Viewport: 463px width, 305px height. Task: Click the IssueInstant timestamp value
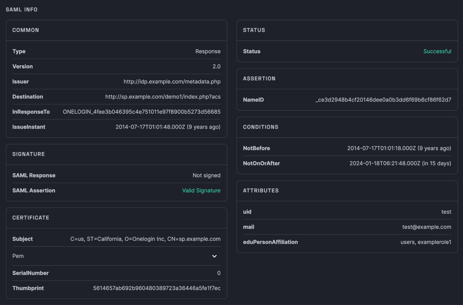pos(168,127)
